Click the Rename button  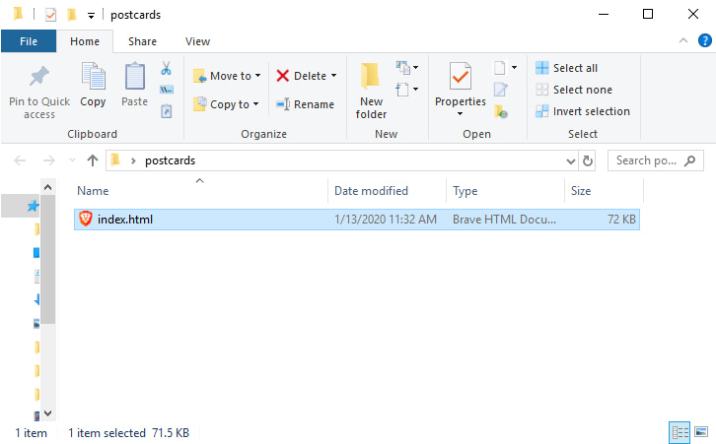[x=305, y=104]
